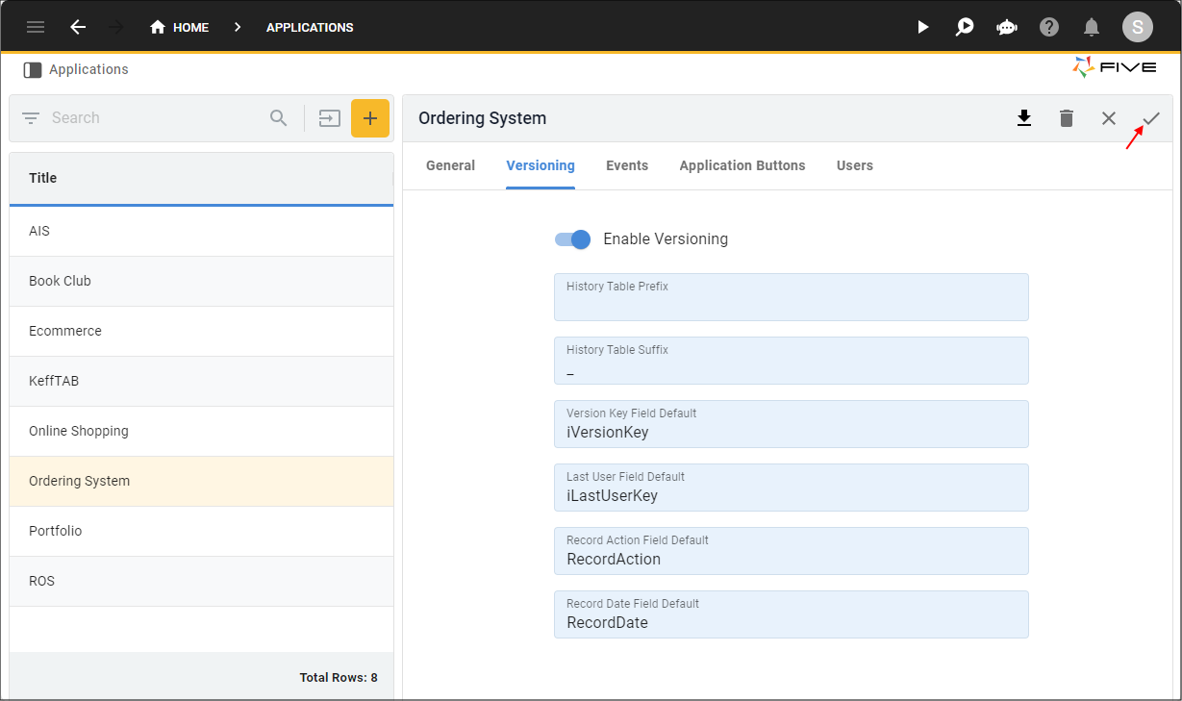Click the Title column header

(x=201, y=178)
